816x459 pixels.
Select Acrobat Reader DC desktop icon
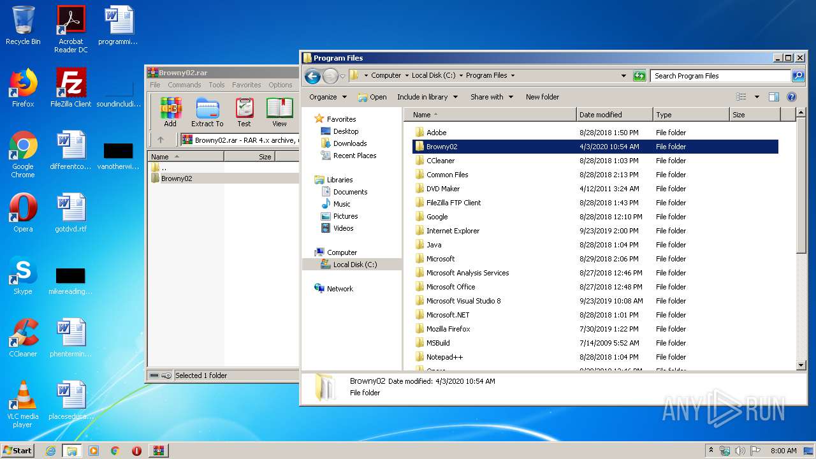(71, 29)
